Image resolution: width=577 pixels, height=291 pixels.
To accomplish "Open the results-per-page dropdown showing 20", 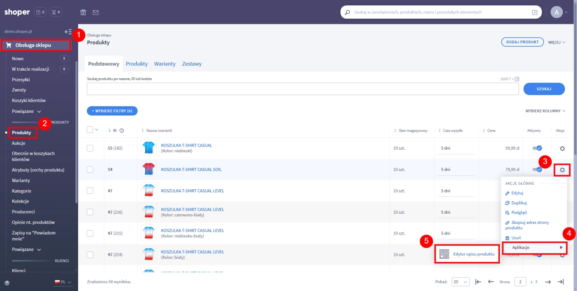I will [x=460, y=282].
